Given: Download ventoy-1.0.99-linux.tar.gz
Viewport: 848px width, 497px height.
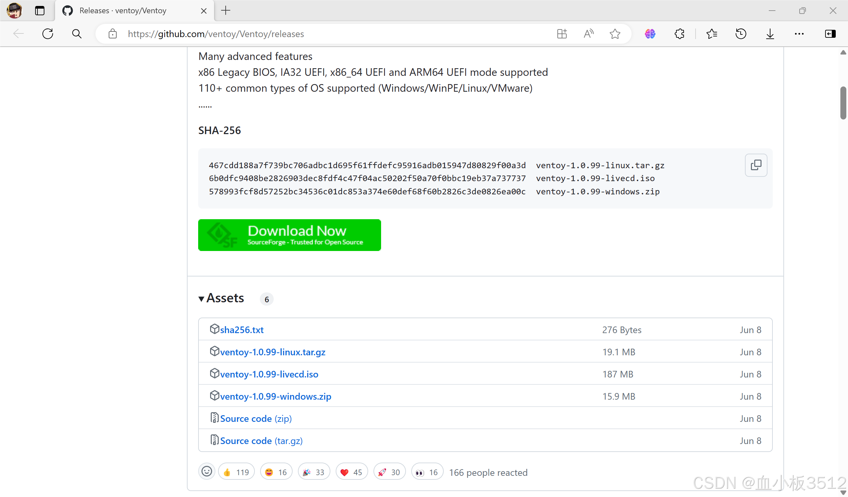Looking at the screenshot, I should point(273,352).
